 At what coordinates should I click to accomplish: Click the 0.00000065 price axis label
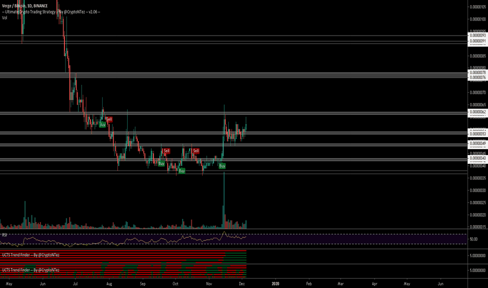(478, 105)
